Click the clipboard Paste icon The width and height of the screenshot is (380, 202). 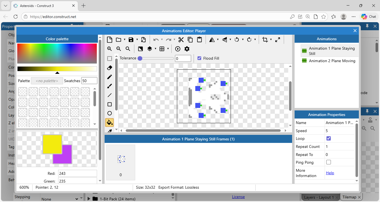[x=199, y=40]
